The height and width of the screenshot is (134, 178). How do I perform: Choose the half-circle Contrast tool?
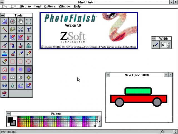tap(21, 77)
